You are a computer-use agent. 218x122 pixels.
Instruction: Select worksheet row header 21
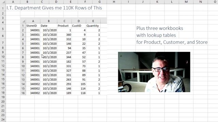click(3, 106)
